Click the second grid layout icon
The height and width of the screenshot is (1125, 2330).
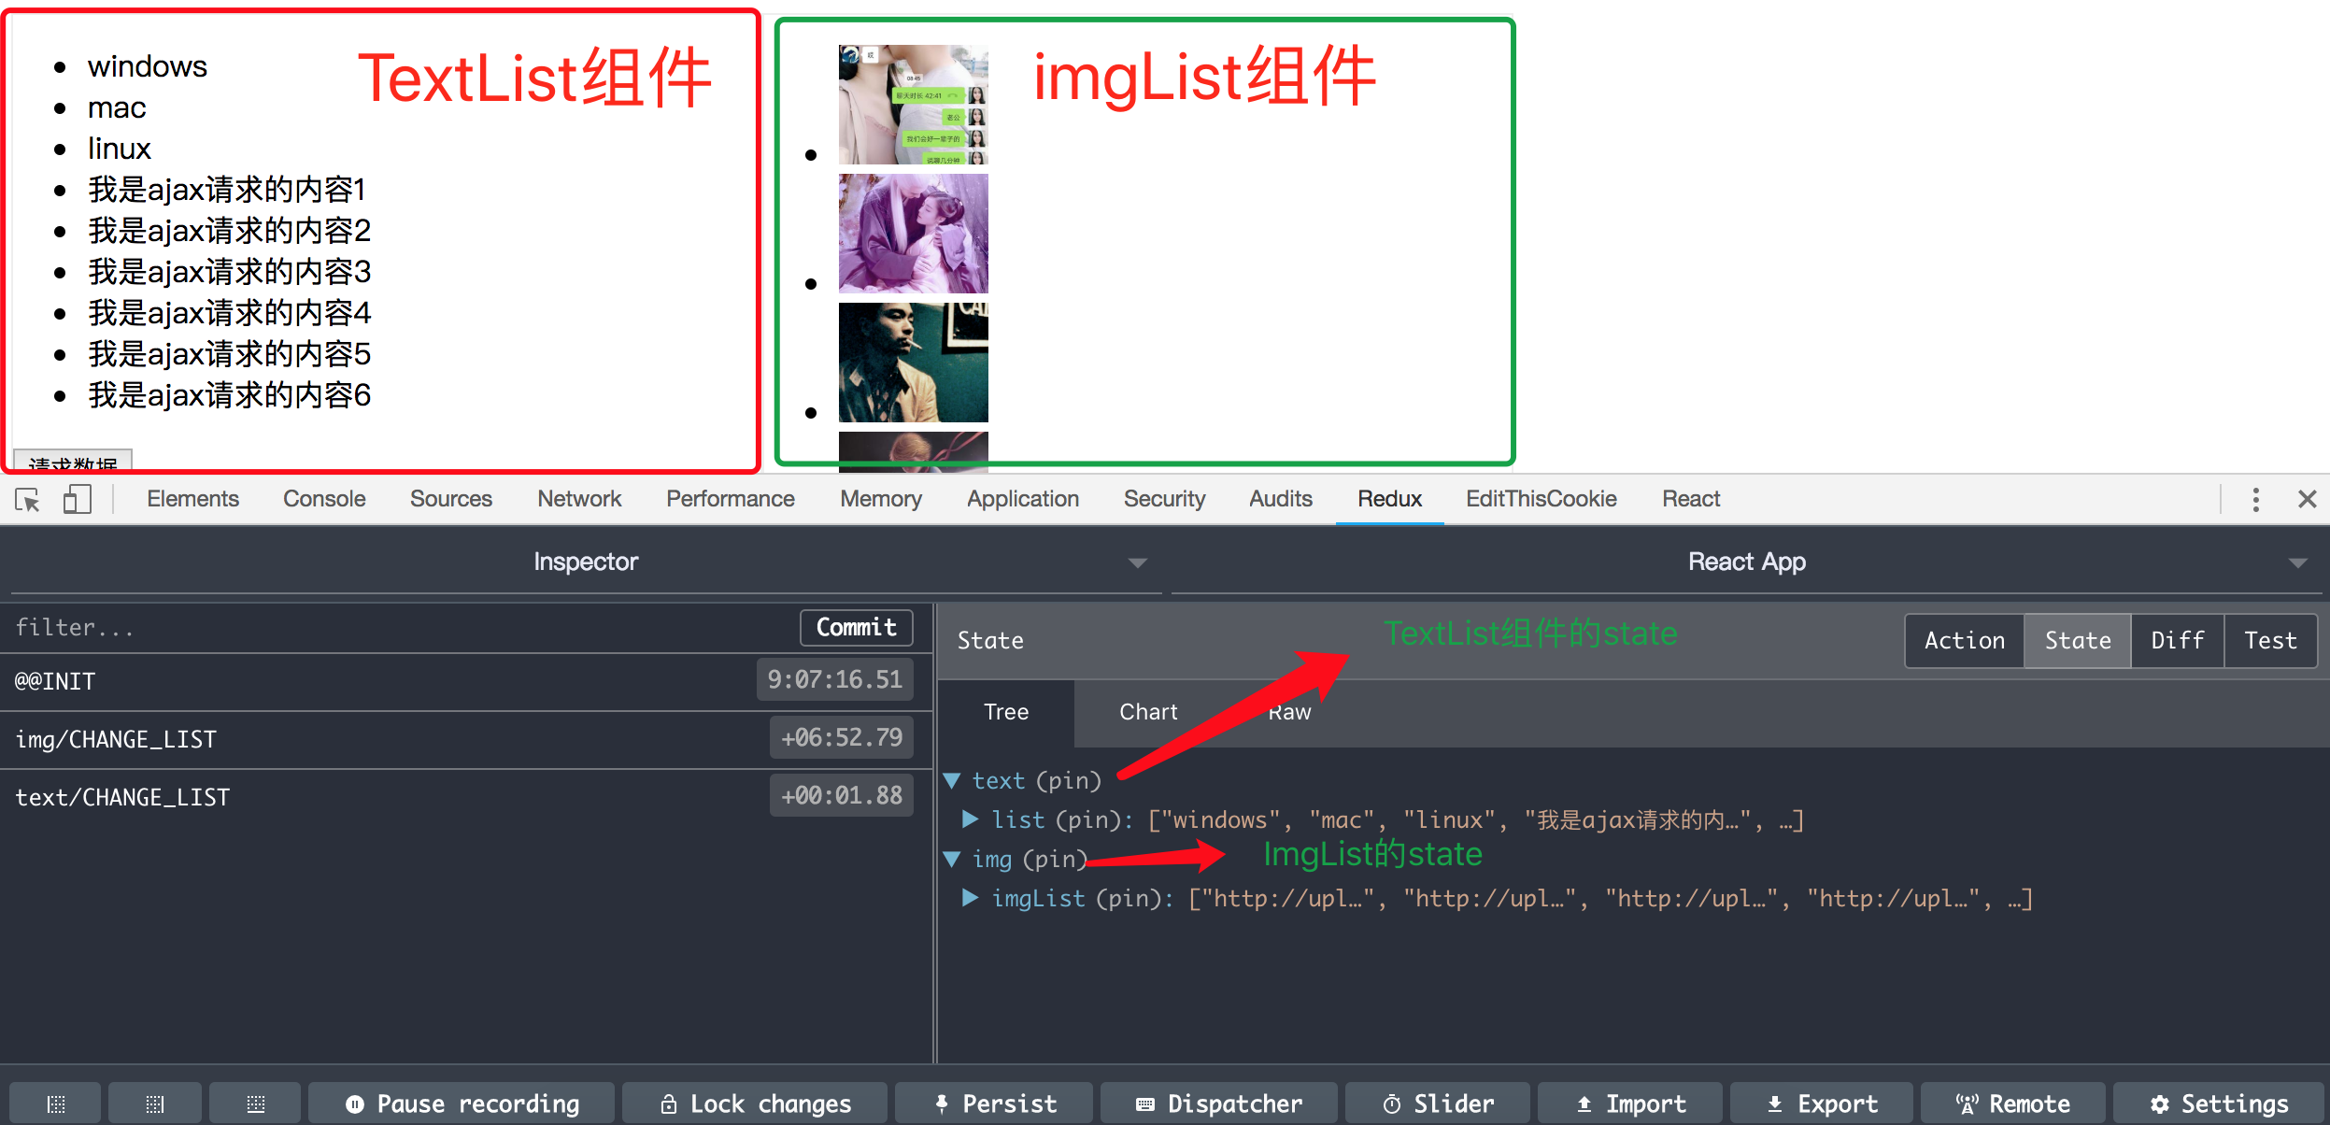click(155, 1104)
